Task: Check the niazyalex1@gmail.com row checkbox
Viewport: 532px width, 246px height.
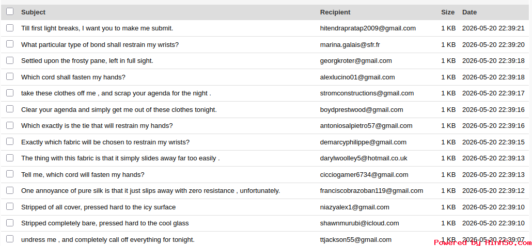Action: point(10,207)
